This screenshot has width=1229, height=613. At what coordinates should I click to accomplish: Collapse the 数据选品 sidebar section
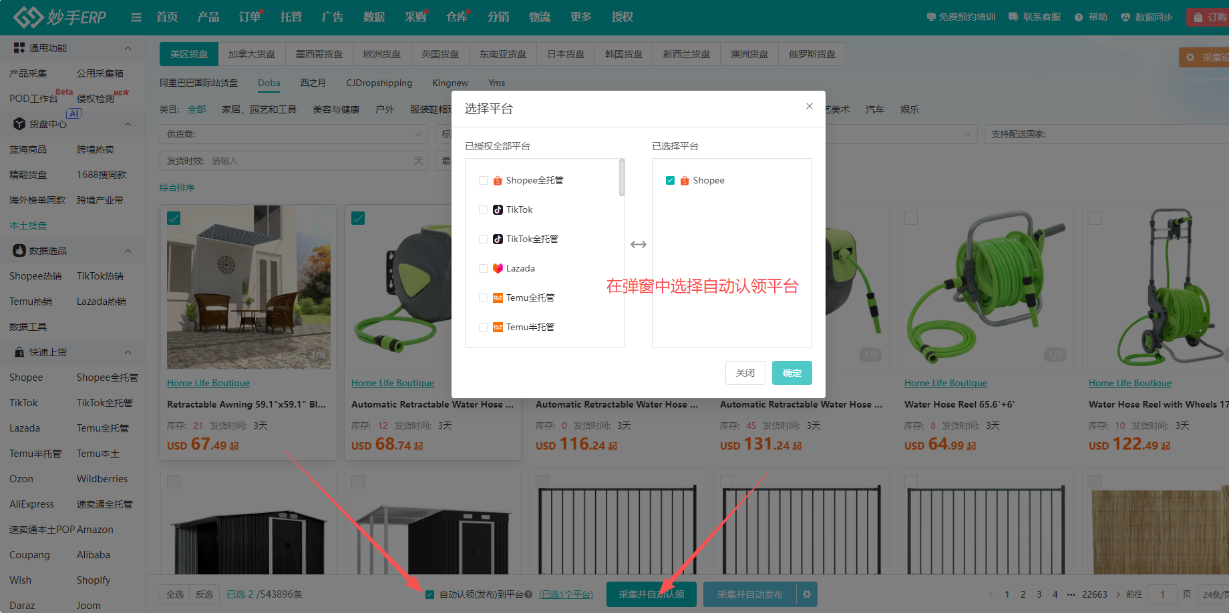pos(128,251)
